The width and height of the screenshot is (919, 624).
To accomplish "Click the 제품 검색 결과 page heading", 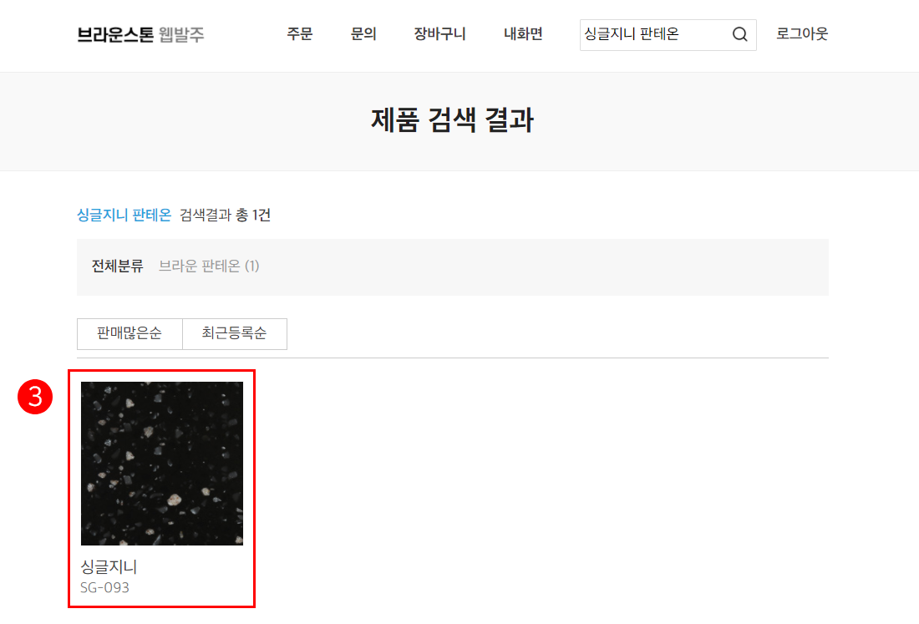I will tap(452, 120).
